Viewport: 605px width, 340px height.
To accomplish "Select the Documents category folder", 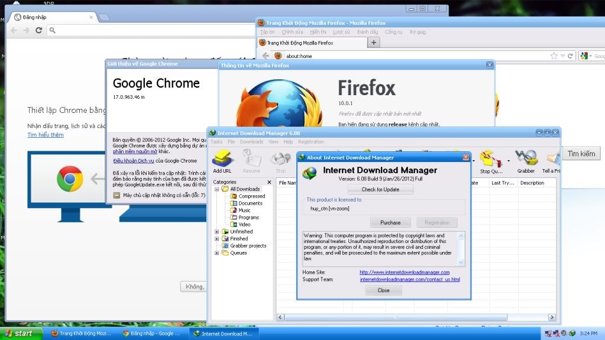I will tap(246, 203).
